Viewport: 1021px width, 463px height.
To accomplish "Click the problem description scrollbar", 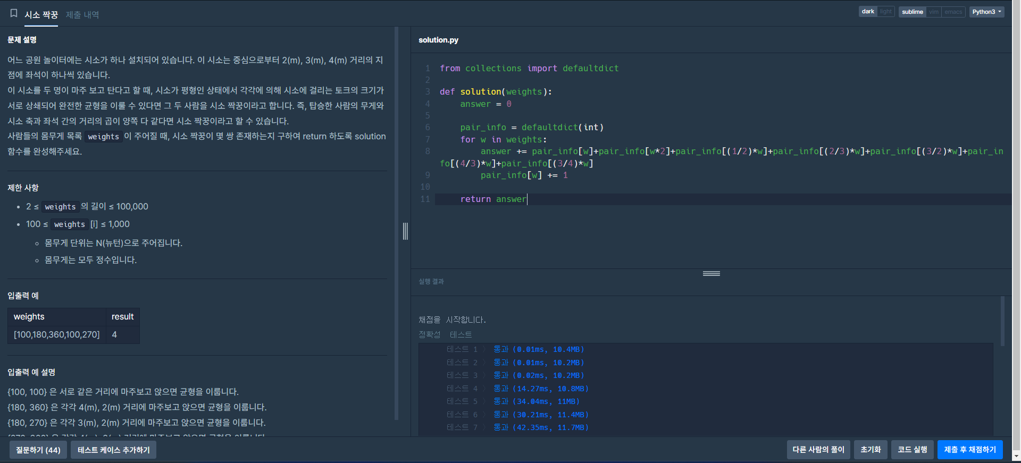I will point(396,223).
